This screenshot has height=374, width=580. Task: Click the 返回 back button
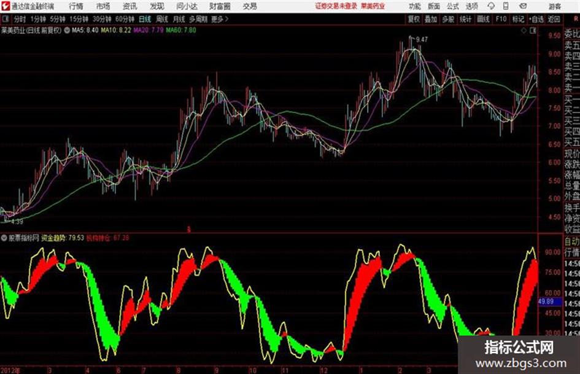pyautogui.click(x=554, y=19)
